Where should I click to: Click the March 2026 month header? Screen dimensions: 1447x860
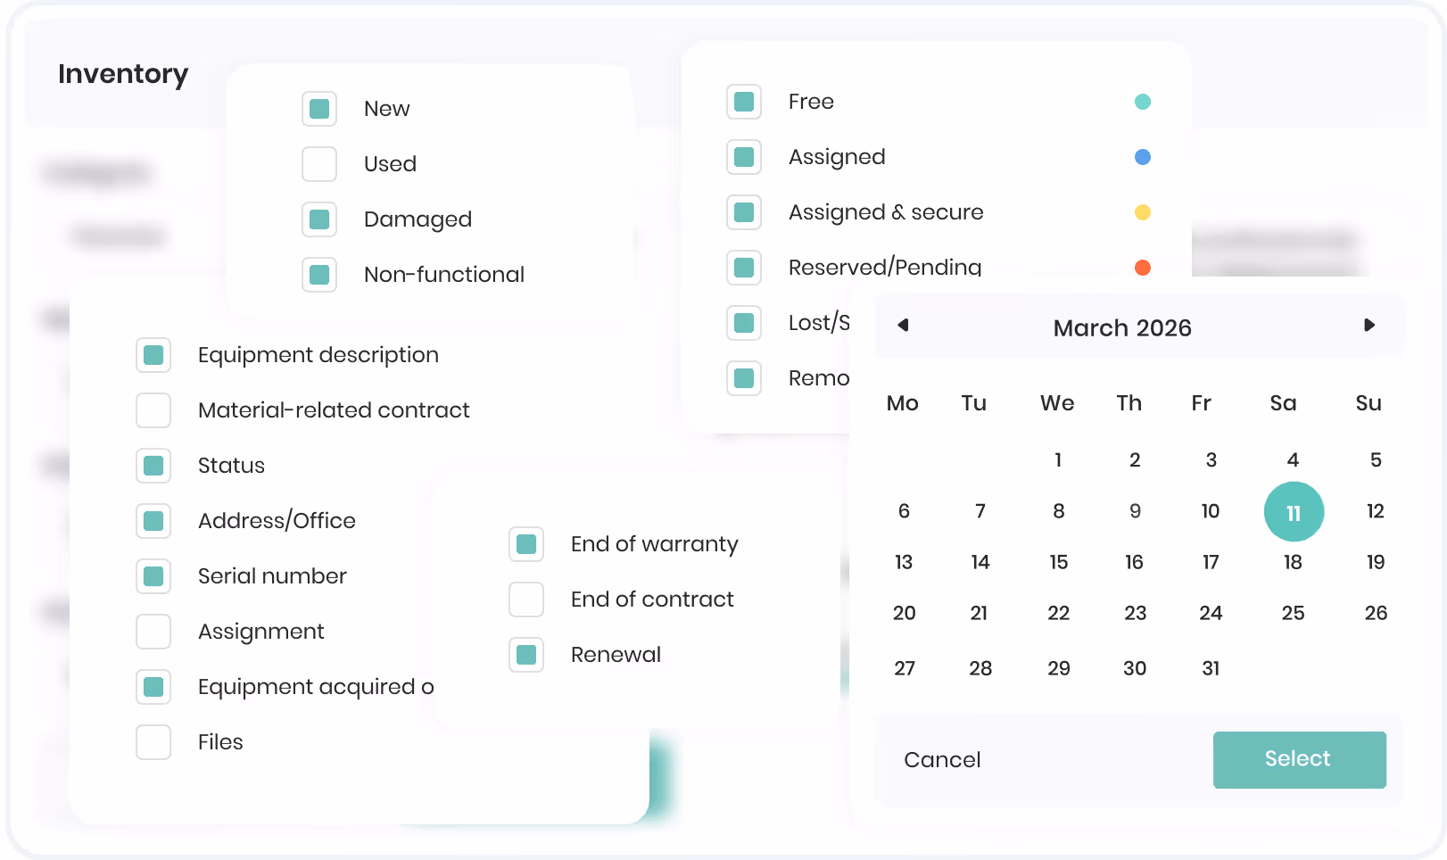coord(1122,328)
